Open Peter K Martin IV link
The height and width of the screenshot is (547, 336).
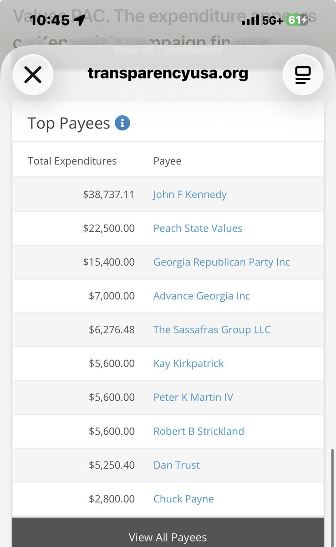pos(193,397)
